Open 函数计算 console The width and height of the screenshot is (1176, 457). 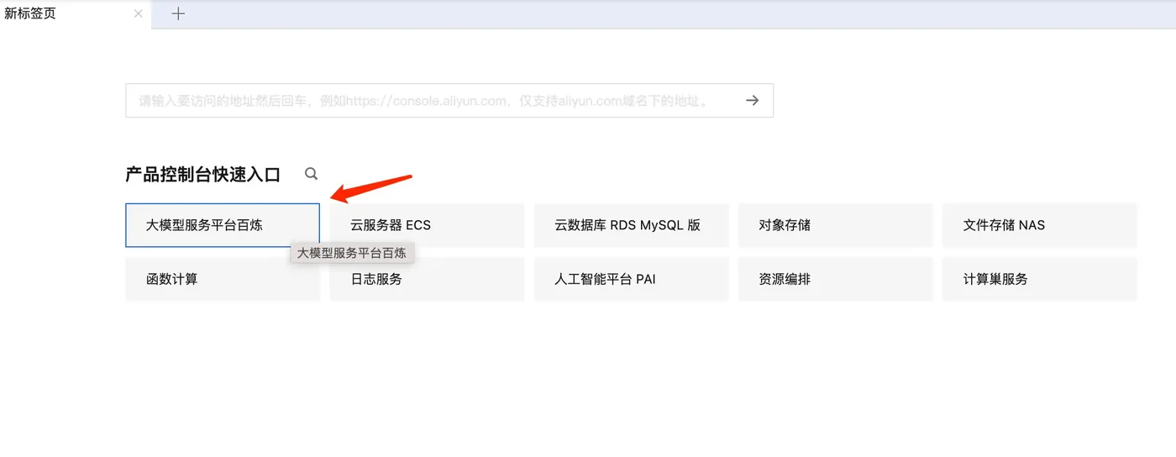[223, 279]
